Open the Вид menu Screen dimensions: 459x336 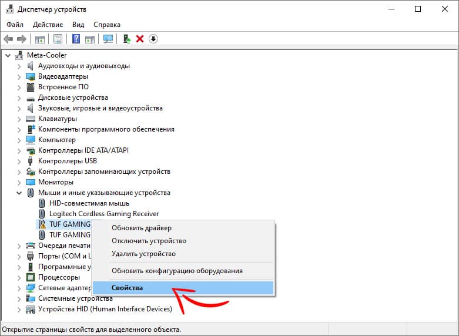tap(78, 25)
